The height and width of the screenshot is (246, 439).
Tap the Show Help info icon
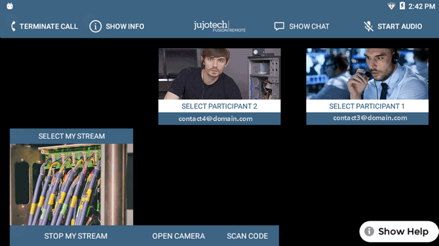tap(369, 231)
